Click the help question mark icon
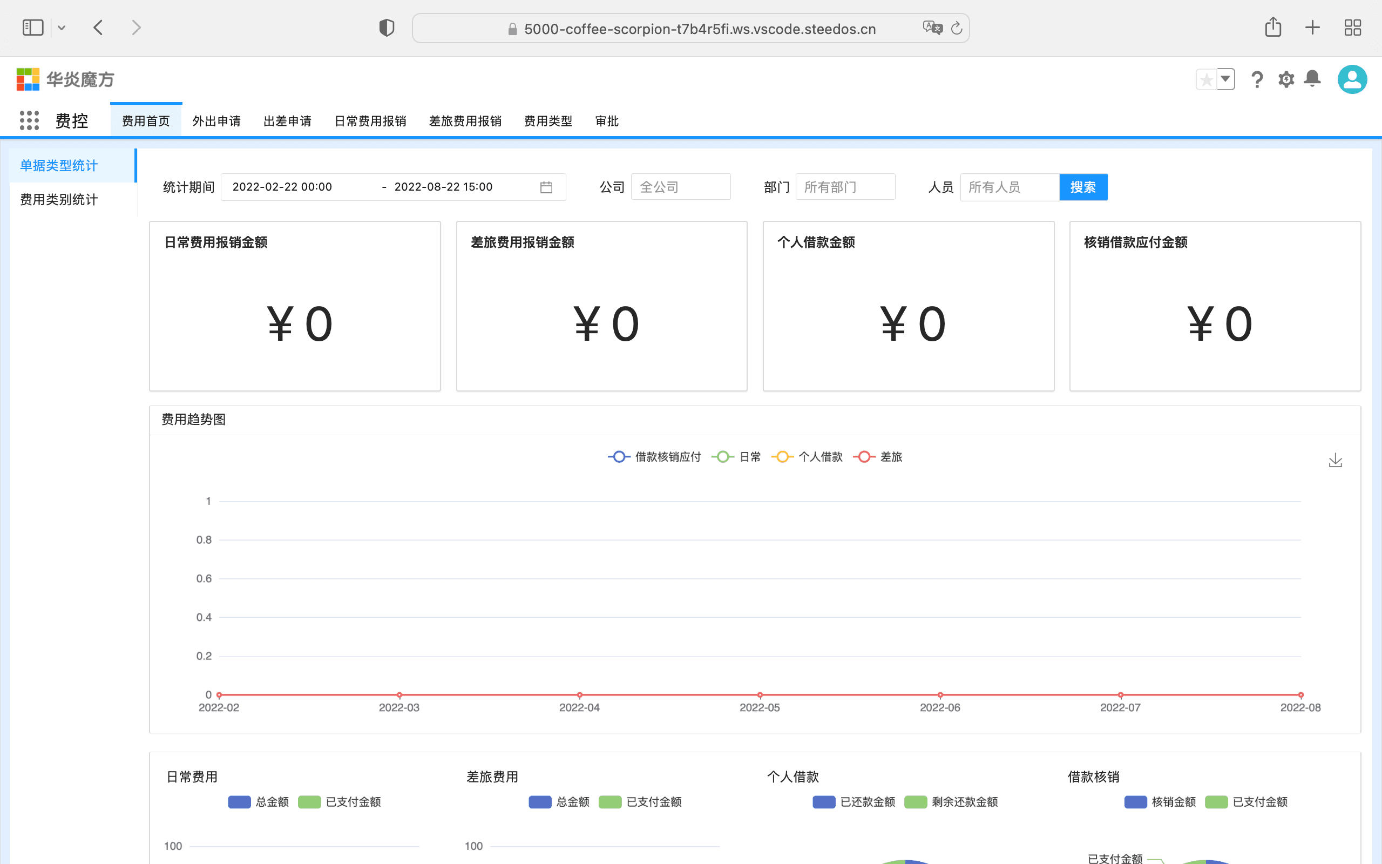 (1256, 79)
